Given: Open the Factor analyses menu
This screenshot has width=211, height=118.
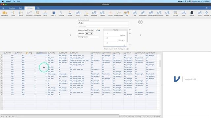Looking at the screenshot, I should point(45,13).
